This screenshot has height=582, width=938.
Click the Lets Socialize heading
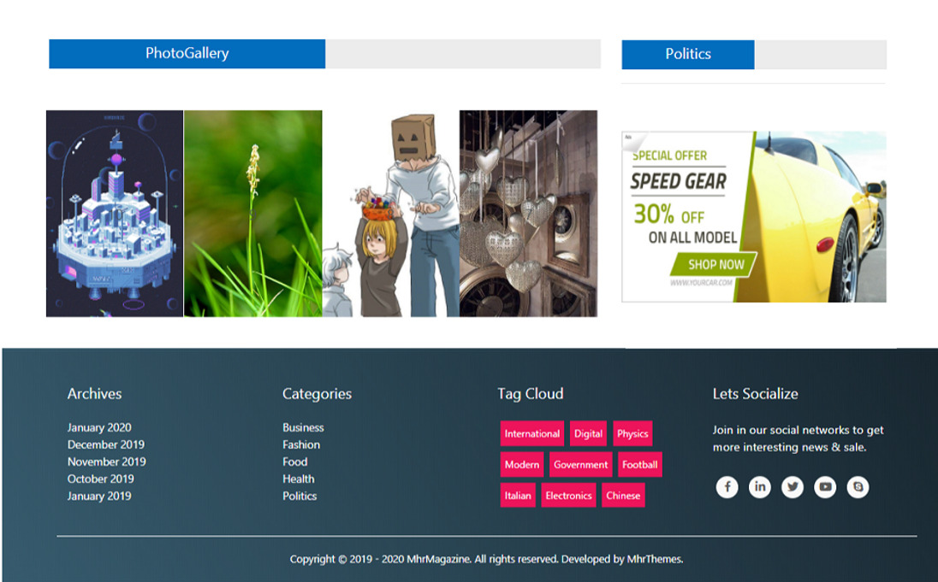click(x=756, y=394)
